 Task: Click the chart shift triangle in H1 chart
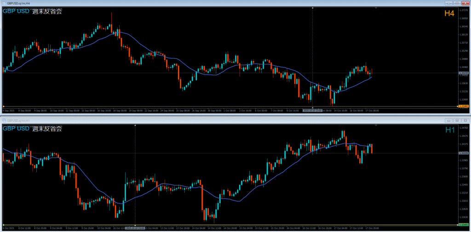(376, 125)
